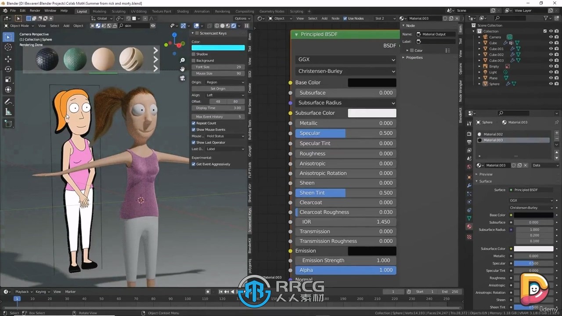The image size is (562, 316).
Task: Duplicate Material.003 with new material icon
Action: 519,165
